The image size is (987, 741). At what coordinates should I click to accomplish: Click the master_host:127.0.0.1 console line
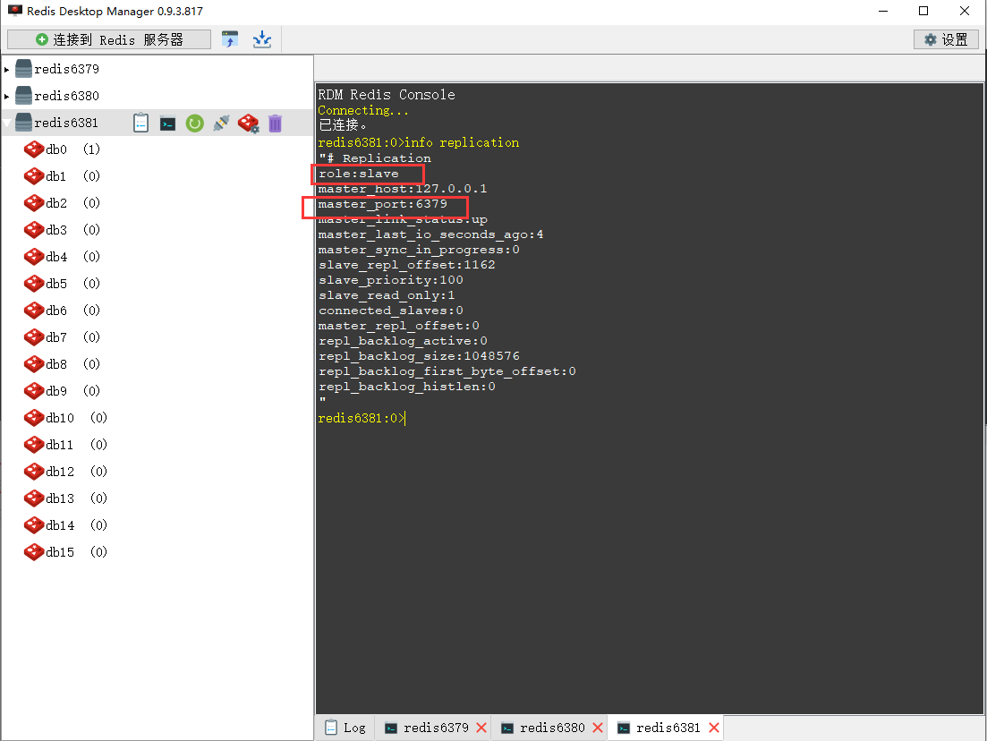tap(403, 189)
